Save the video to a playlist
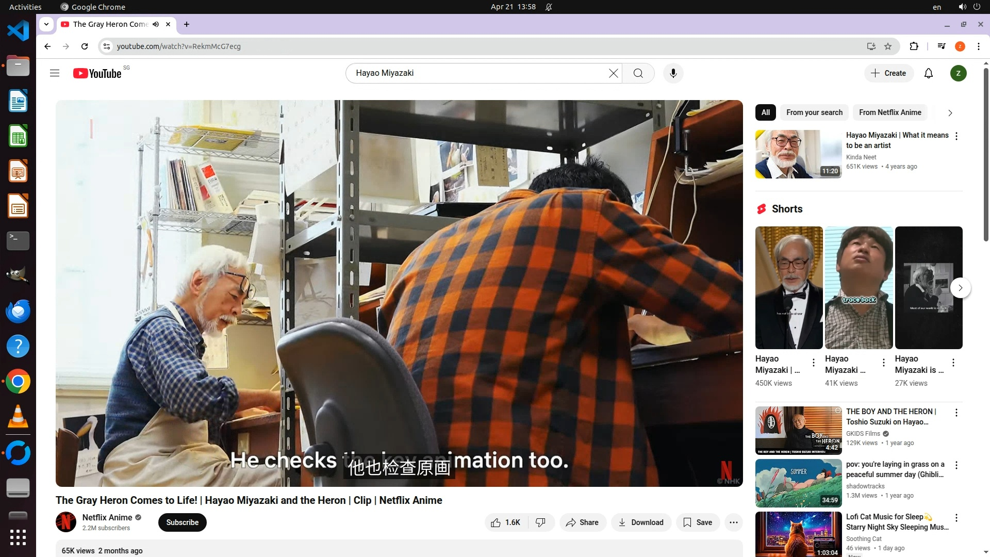The image size is (990, 557). 698,522
